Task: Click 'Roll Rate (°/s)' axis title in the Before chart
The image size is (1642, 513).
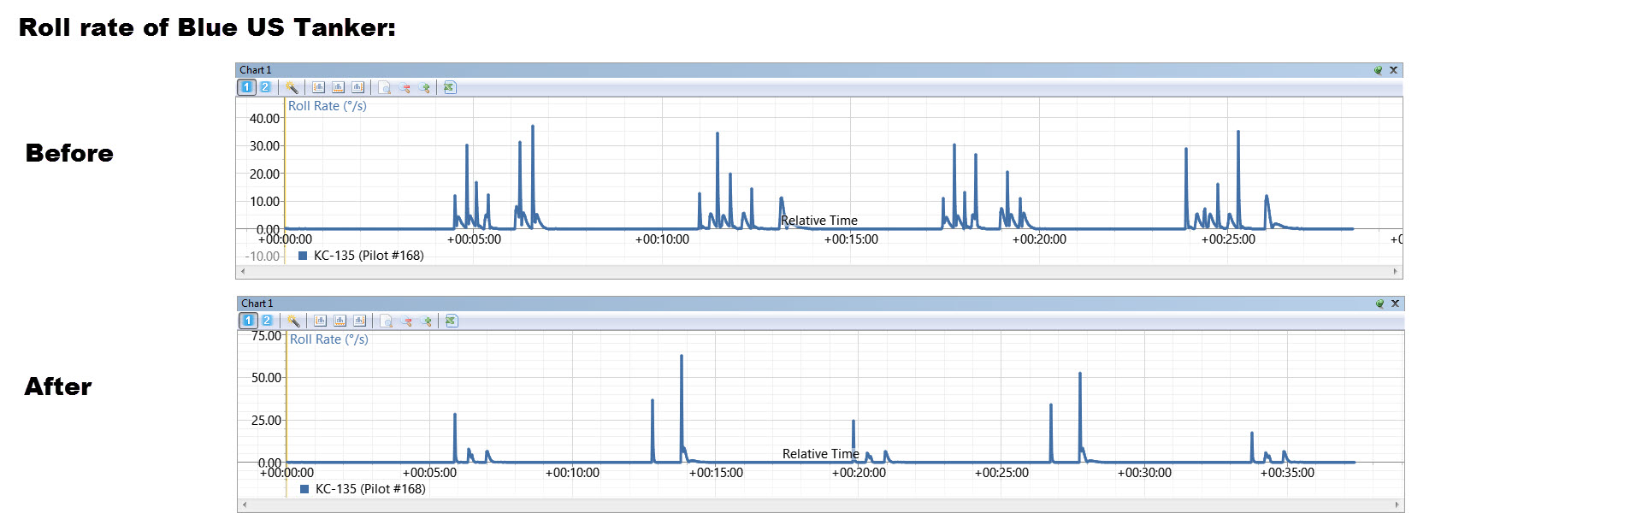Action: (x=328, y=106)
